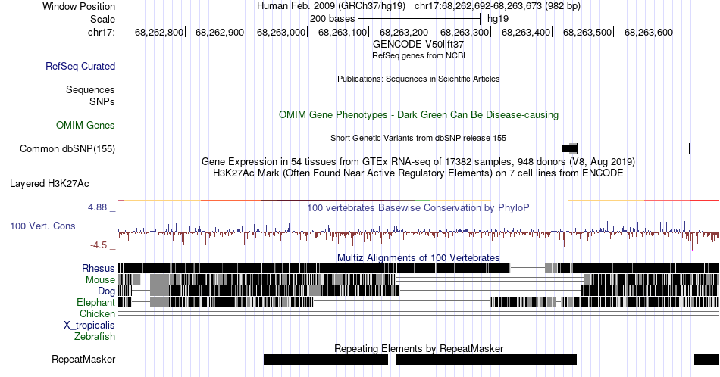The image size is (720, 377).
Task: Click the H3K27Ac Mark ENCODE track title
Action: (418, 173)
